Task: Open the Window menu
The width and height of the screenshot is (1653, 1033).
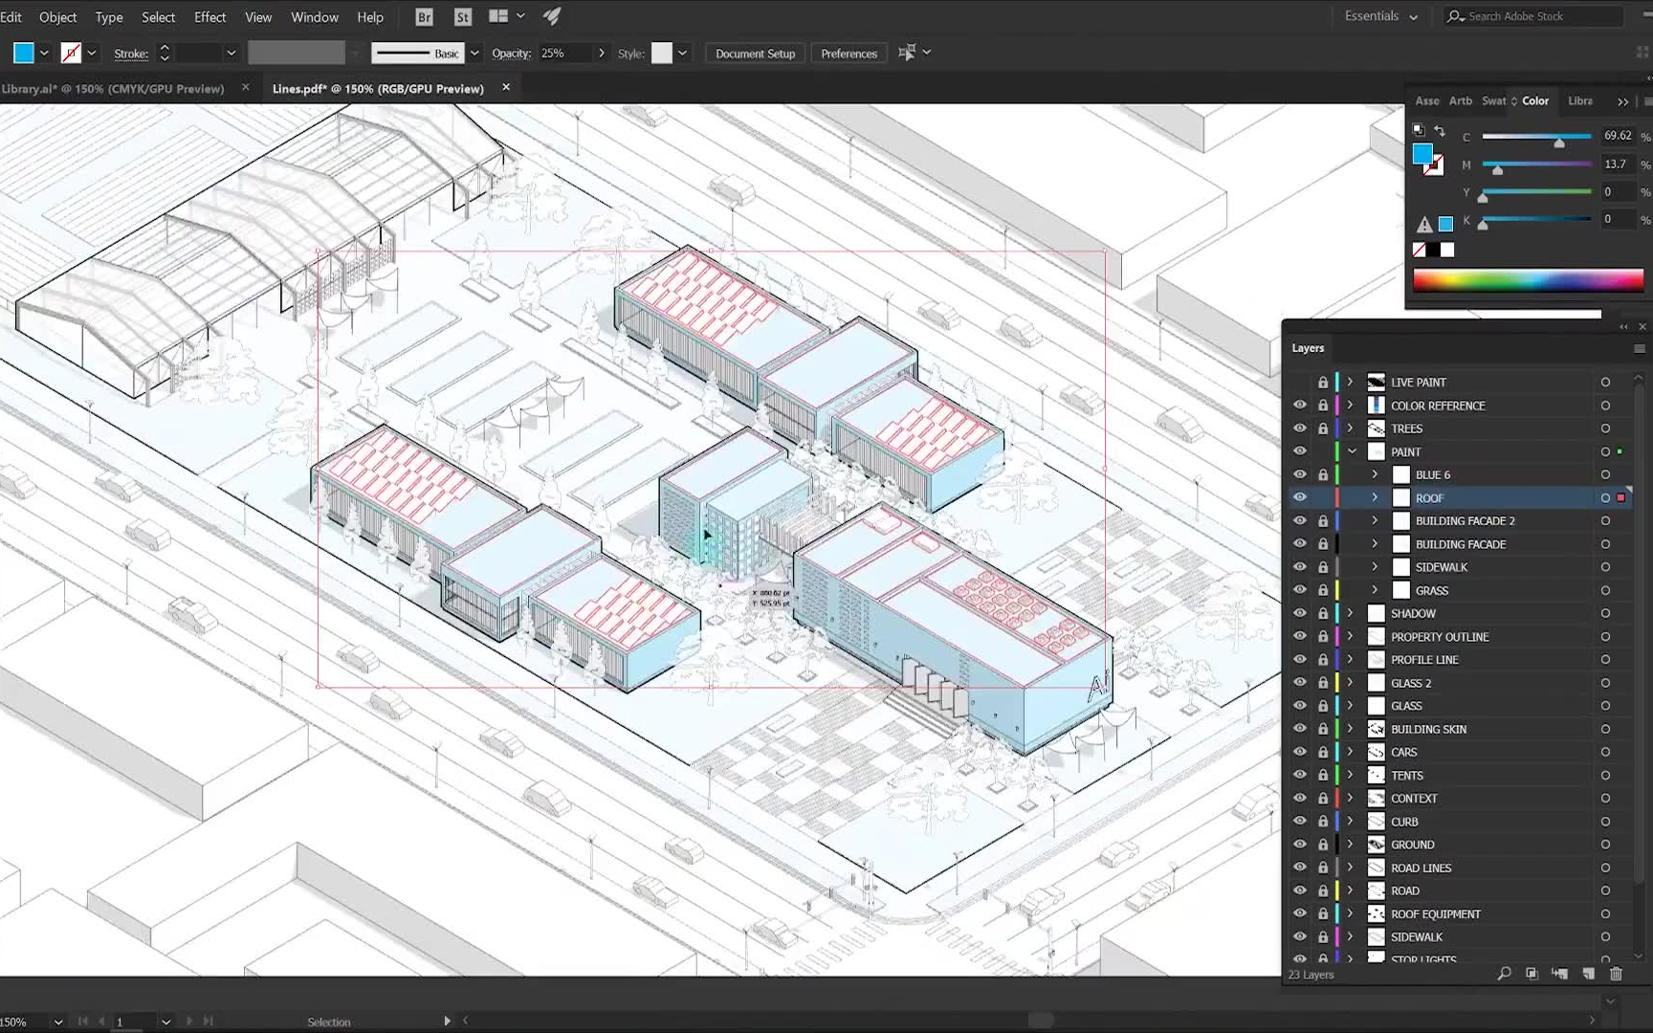Action: (315, 17)
